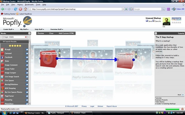This screenshot has height=115, width=185.
Task: Open Firefox View menu
Action: pyautogui.click(x=13, y=5)
